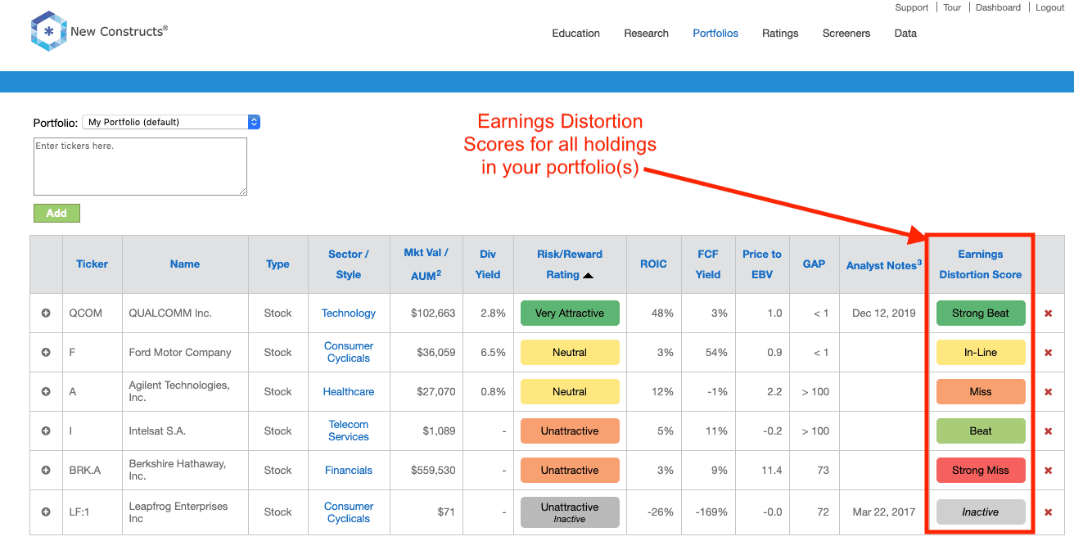Expand the Agilent (A) row plus icon
1074x541 pixels.
click(46, 392)
